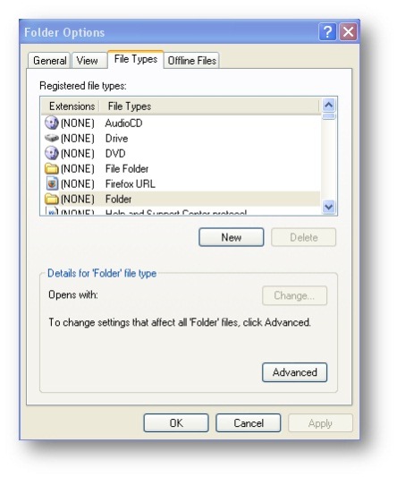The width and height of the screenshot is (397, 477).
Task: Click the highlighted Folder row icon
Action: point(51,199)
